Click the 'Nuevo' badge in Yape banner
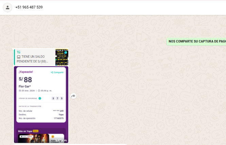This screenshot has width=226, height=145. (36, 131)
